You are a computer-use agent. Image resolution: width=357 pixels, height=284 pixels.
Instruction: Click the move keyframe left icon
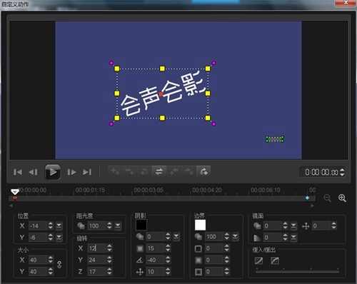point(174,171)
